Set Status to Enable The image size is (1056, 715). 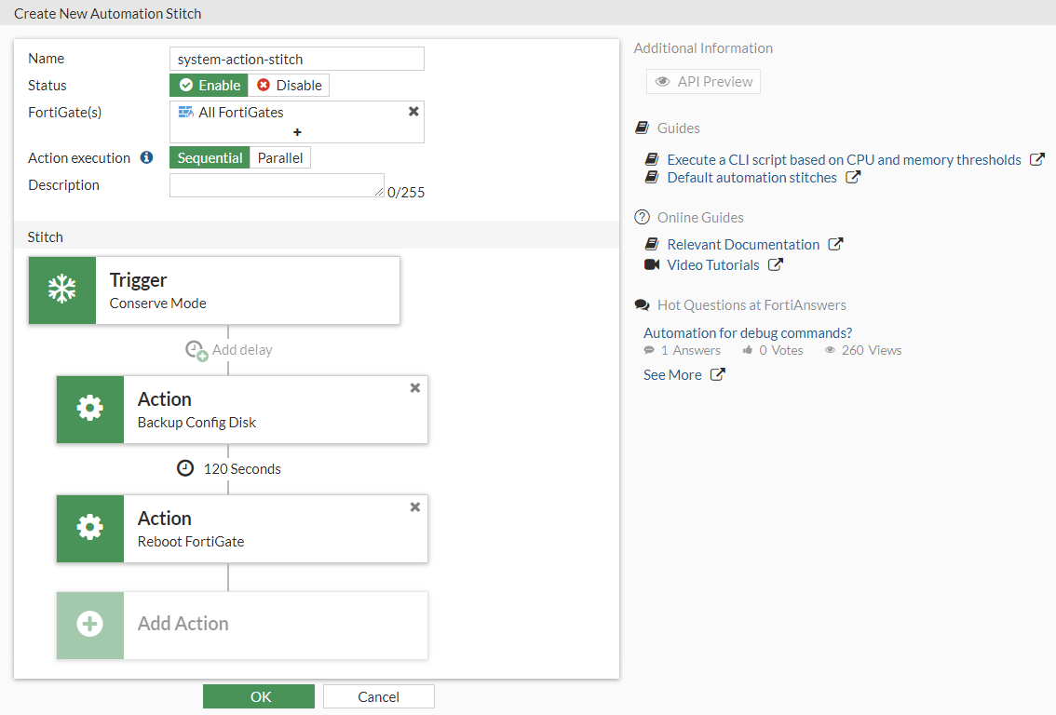pyautogui.click(x=210, y=86)
